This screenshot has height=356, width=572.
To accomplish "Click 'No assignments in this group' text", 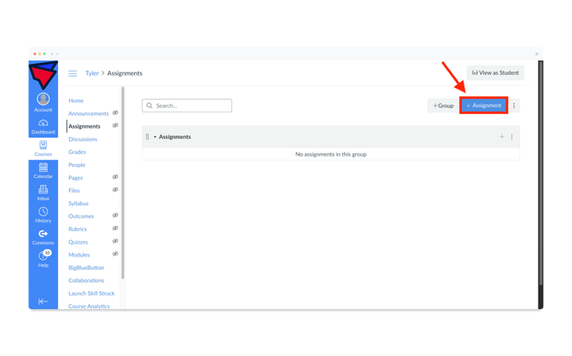I will click(x=331, y=154).
